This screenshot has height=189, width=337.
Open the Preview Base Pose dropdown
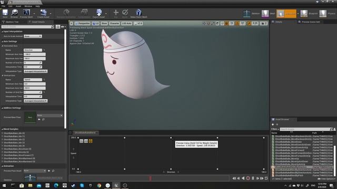coord(49,115)
